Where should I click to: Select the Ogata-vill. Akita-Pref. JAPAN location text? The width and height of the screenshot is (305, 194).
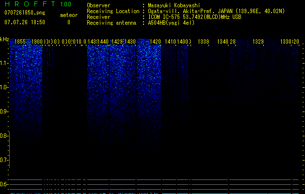point(216,11)
